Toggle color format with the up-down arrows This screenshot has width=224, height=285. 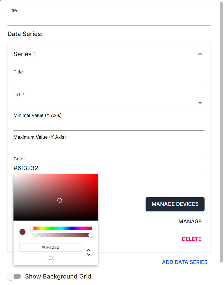point(88,252)
